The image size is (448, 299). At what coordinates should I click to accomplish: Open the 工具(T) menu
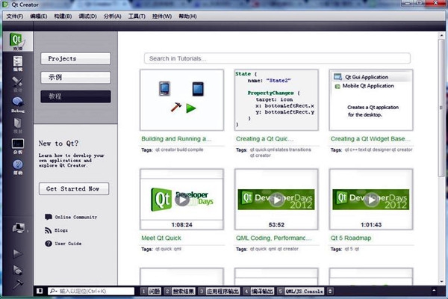pos(137,16)
